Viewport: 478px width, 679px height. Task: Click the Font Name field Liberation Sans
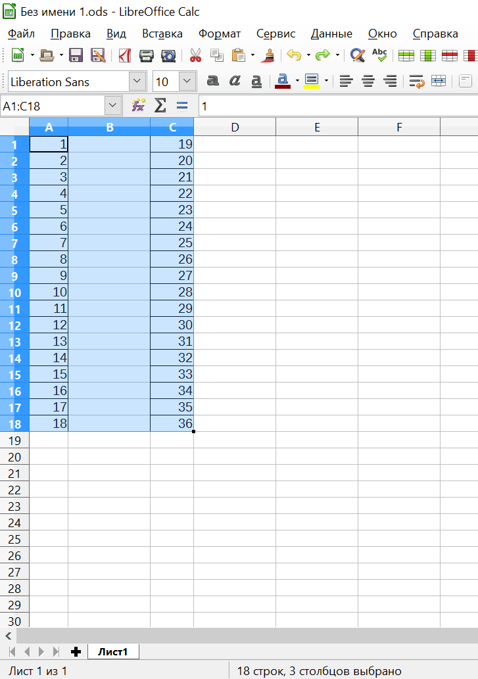coord(68,82)
